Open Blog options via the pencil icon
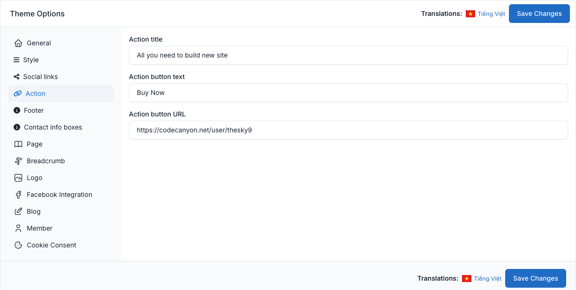Screen dimensions: 576x290 click(x=18, y=211)
